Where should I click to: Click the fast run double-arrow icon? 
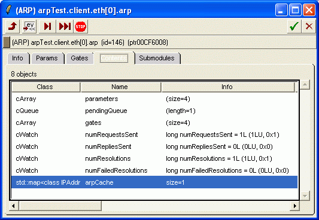coord(65,26)
